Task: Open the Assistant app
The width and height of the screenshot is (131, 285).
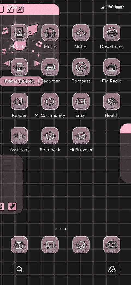Action: (19, 136)
